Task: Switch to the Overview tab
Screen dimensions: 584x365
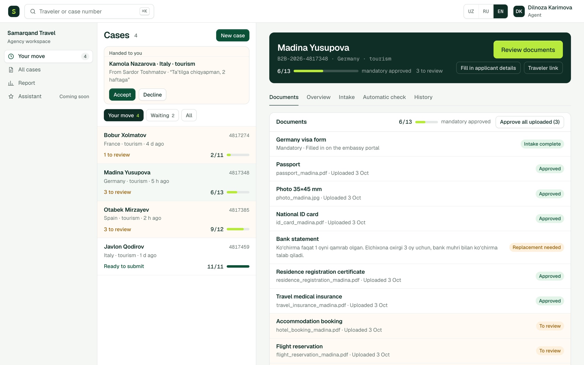Action: tap(319, 97)
